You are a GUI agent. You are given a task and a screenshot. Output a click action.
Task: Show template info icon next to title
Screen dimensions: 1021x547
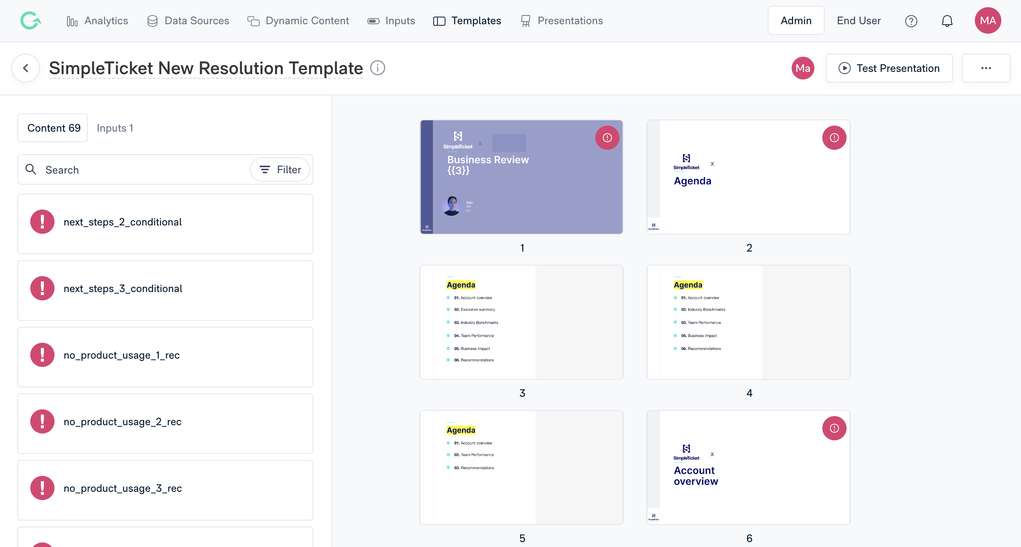click(377, 68)
